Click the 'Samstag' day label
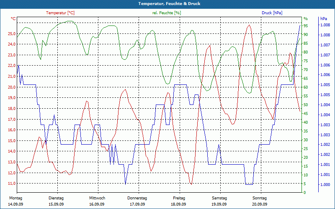 pos(219,198)
